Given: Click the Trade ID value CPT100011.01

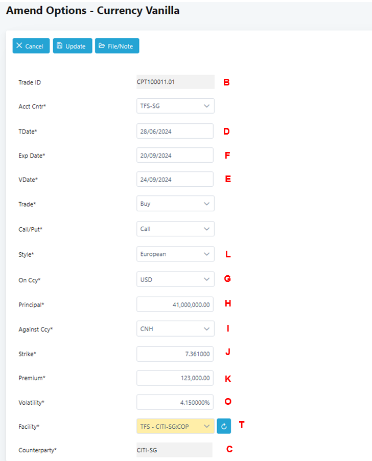Looking at the screenshot, I should (175, 82).
